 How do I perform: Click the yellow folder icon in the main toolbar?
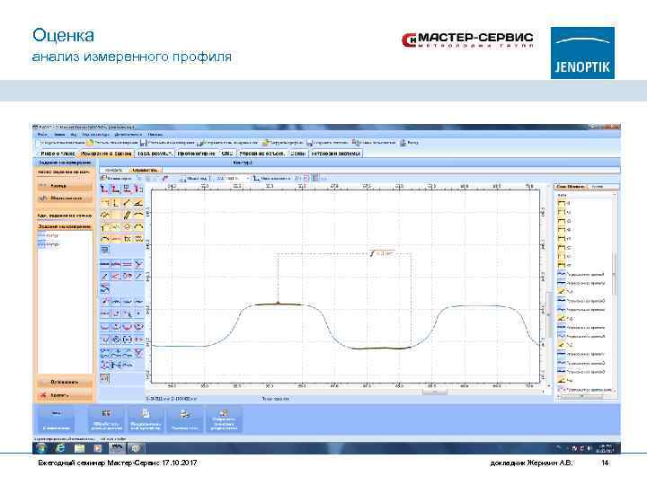90,143
